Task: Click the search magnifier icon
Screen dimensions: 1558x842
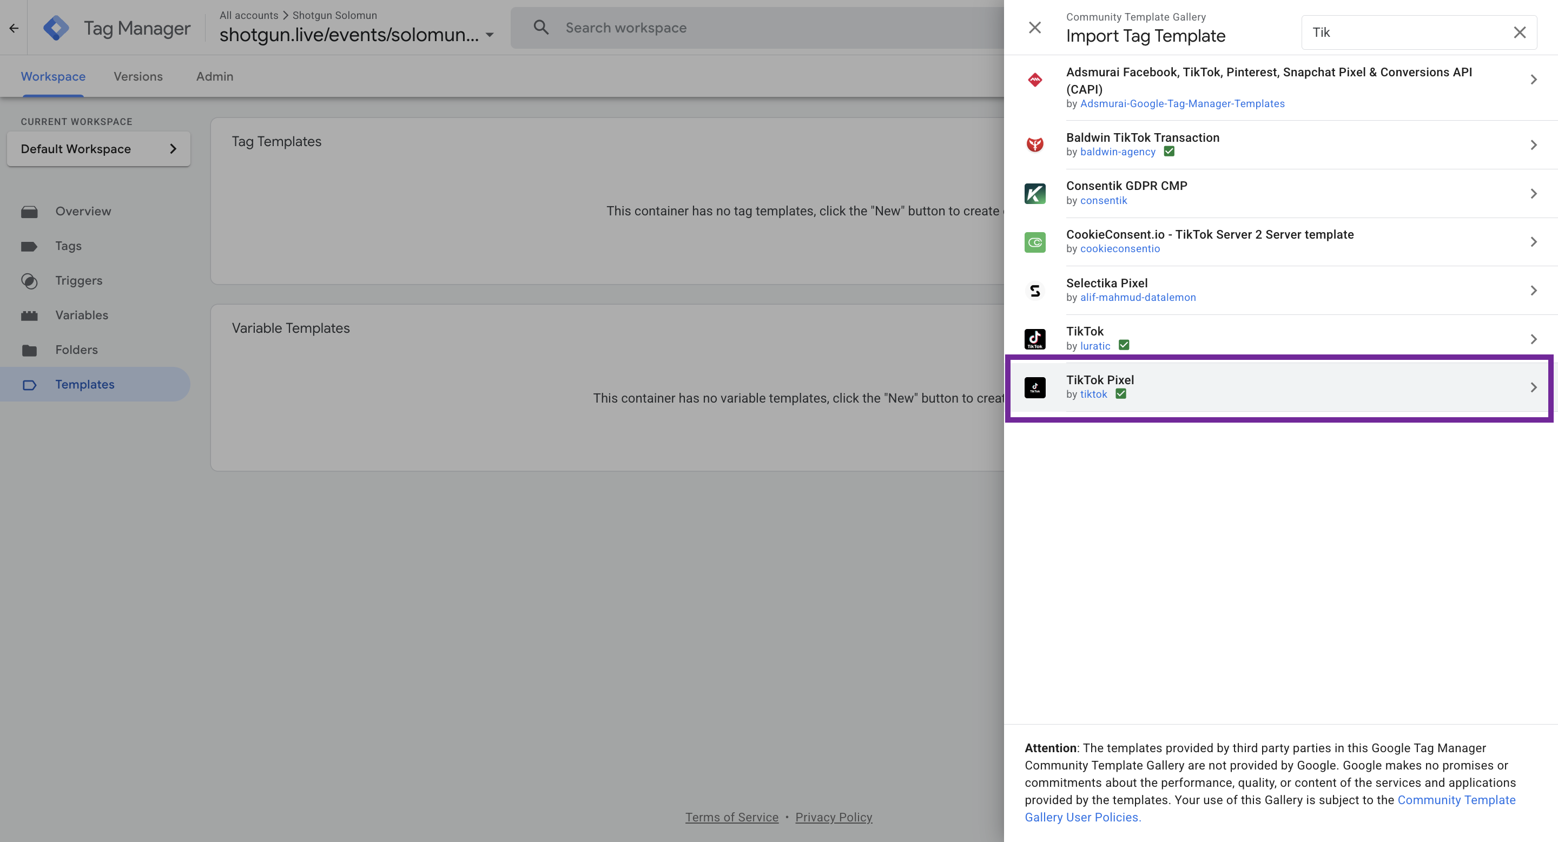Action: [541, 27]
